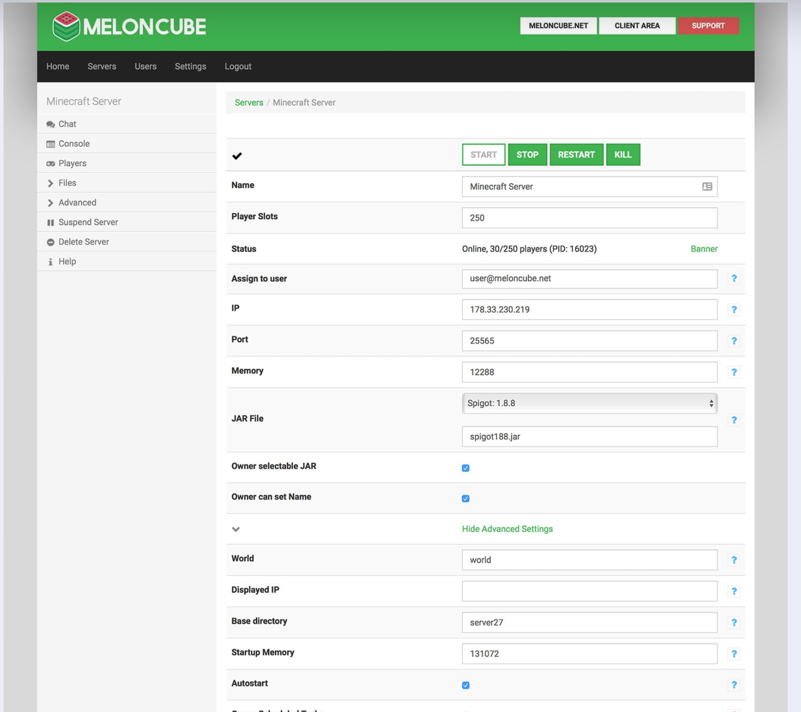Click the Memory input field
Screen dimensions: 801x712
pyautogui.click(x=589, y=373)
